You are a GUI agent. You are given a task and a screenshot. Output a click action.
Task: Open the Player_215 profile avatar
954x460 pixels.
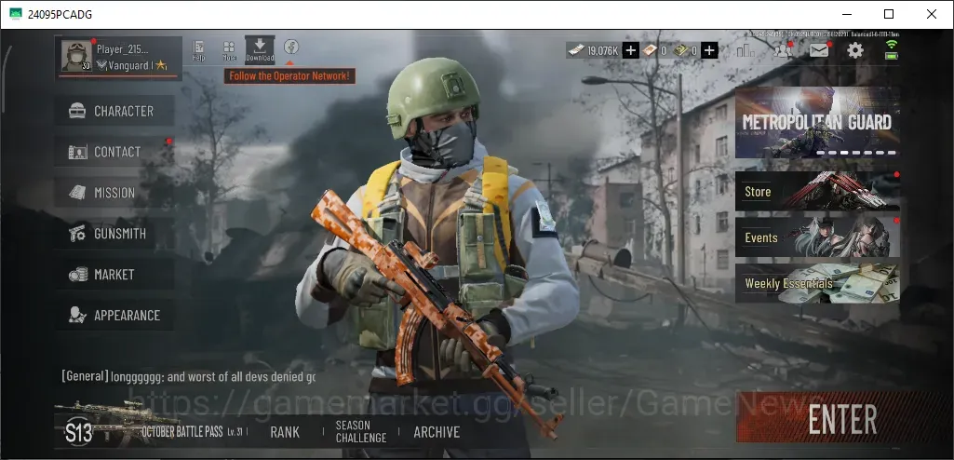[x=76, y=57]
